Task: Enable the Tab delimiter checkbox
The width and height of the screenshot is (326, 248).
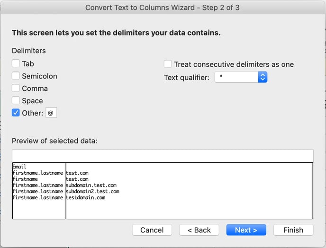Action: tap(16, 63)
